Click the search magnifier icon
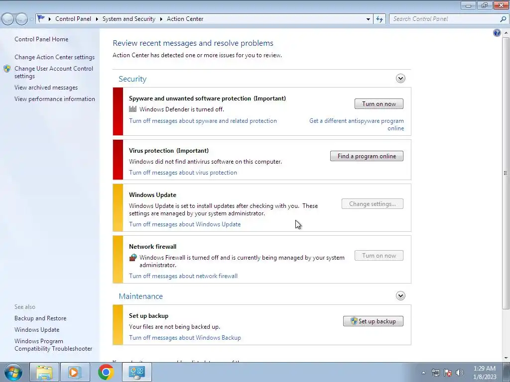510x382 pixels. coord(503,19)
